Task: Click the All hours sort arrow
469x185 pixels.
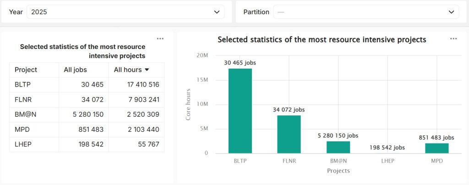Action: pyautogui.click(x=147, y=70)
